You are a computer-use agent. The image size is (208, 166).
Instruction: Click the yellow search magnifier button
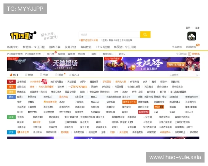(145, 35)
